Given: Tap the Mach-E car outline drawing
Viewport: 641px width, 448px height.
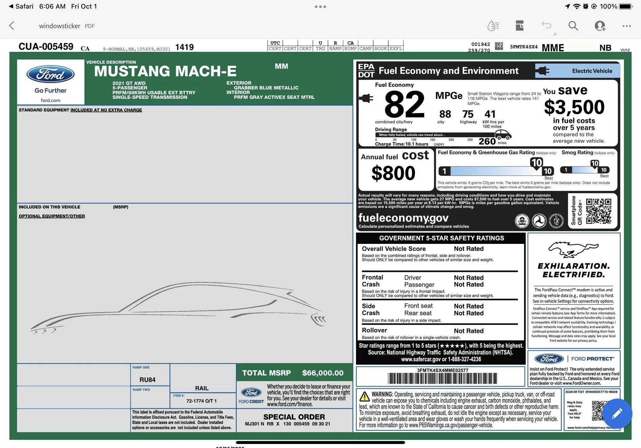Looking at the screenshot, I should 178,307.
